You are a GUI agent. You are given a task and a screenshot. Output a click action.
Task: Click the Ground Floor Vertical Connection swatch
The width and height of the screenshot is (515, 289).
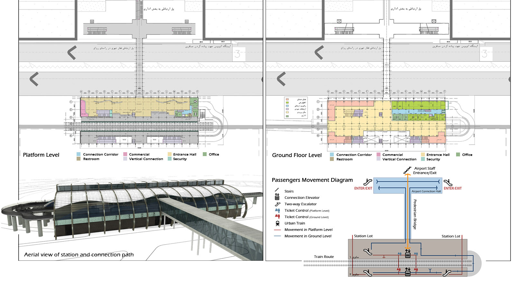pyautogui.click(x=379, y=159)
